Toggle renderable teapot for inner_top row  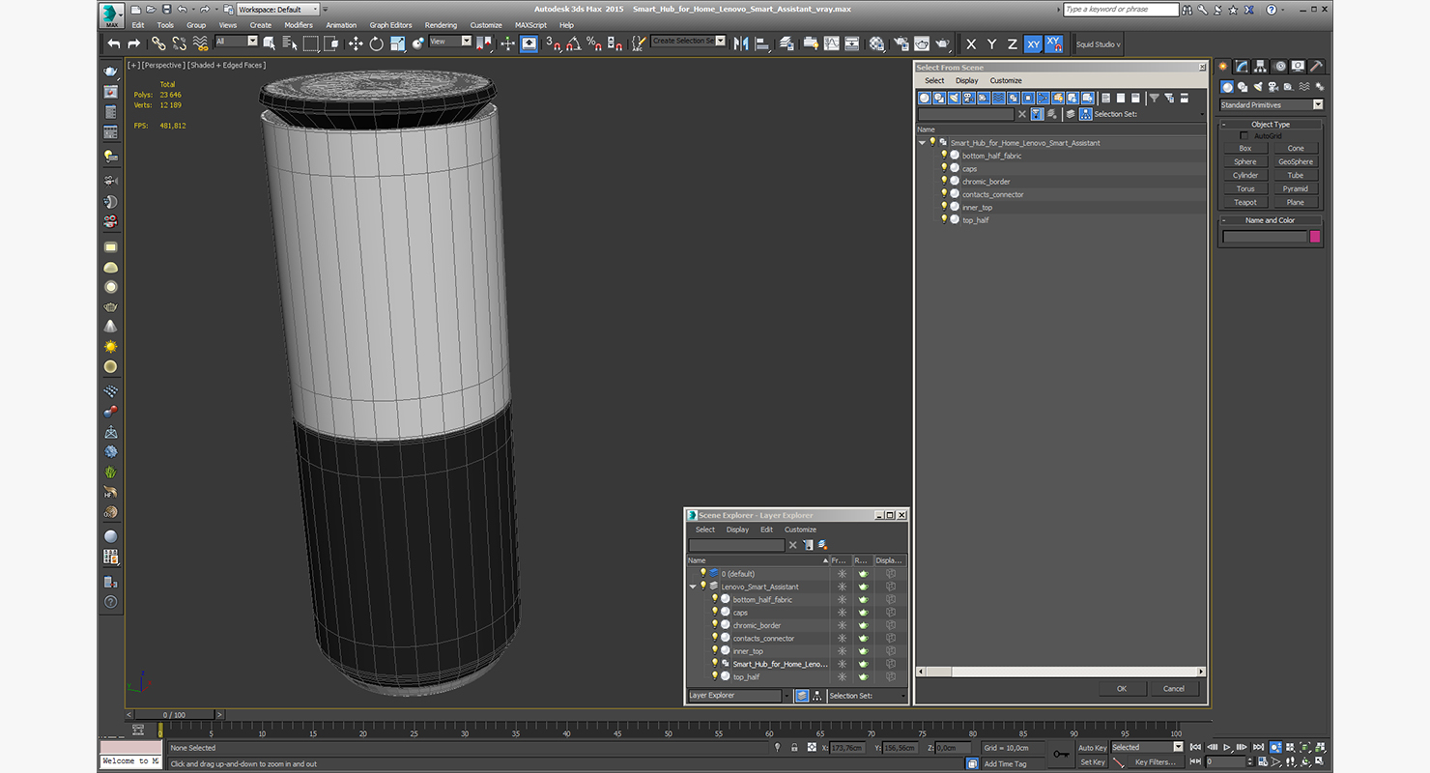tap(864, 651)
